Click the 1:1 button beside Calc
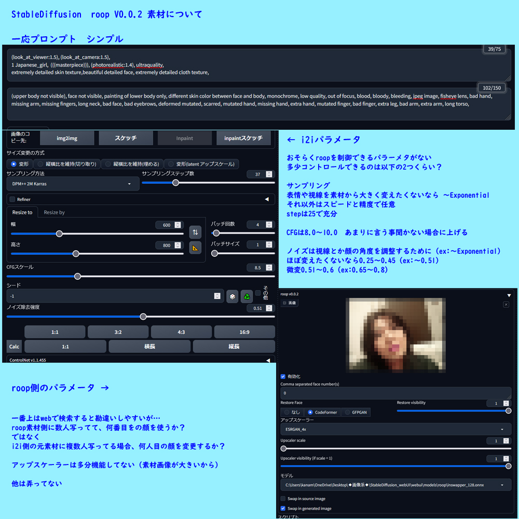Image resolution: width=519 pixels, height=519 pixels. (x=65, y=347)
